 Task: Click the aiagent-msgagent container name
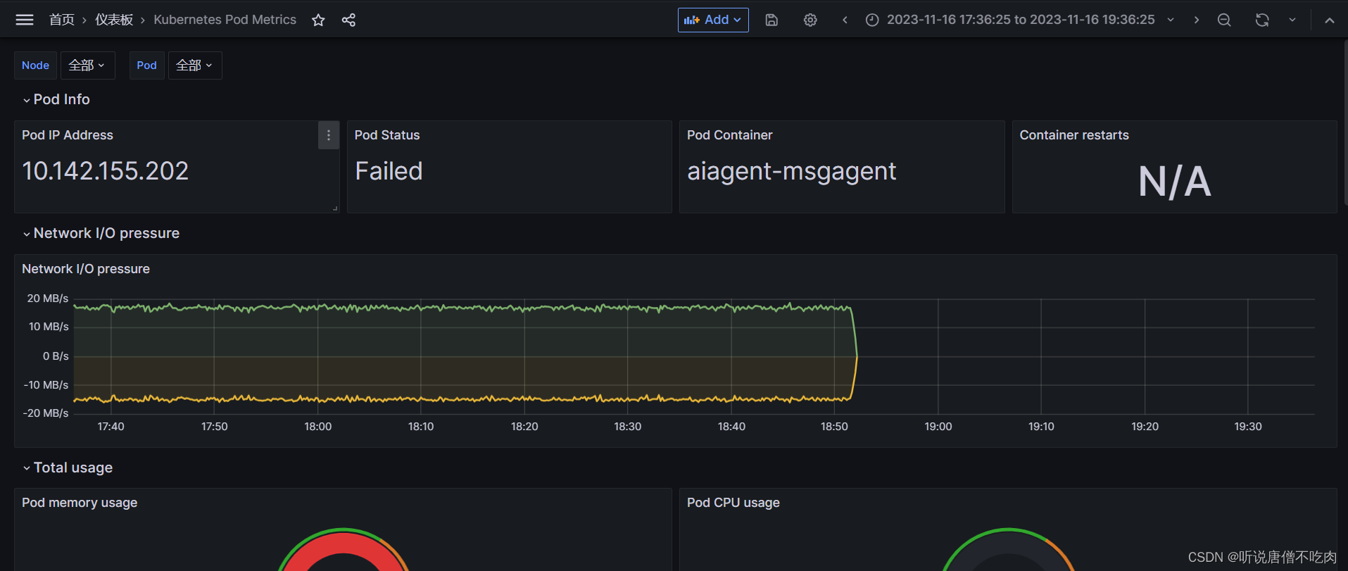click(x=792, y=171)
